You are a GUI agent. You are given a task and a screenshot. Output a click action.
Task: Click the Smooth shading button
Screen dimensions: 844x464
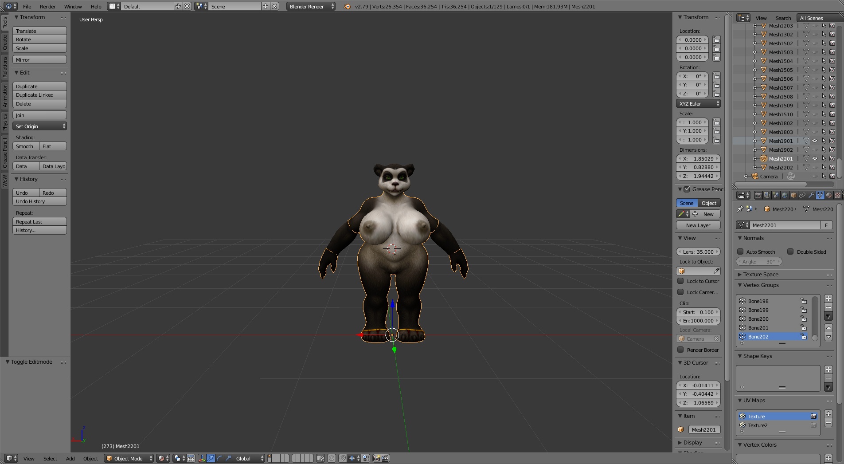pyautogui.click(x=26, y=146)
